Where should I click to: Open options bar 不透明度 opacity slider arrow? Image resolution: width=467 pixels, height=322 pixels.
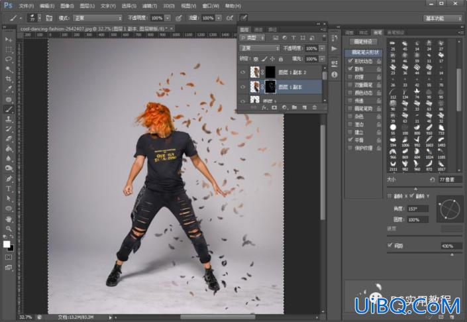coord(168,18)
